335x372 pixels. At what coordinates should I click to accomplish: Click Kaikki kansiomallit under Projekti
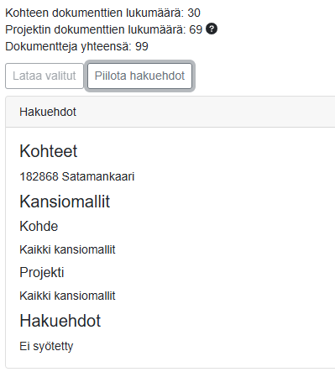point(67,296)
